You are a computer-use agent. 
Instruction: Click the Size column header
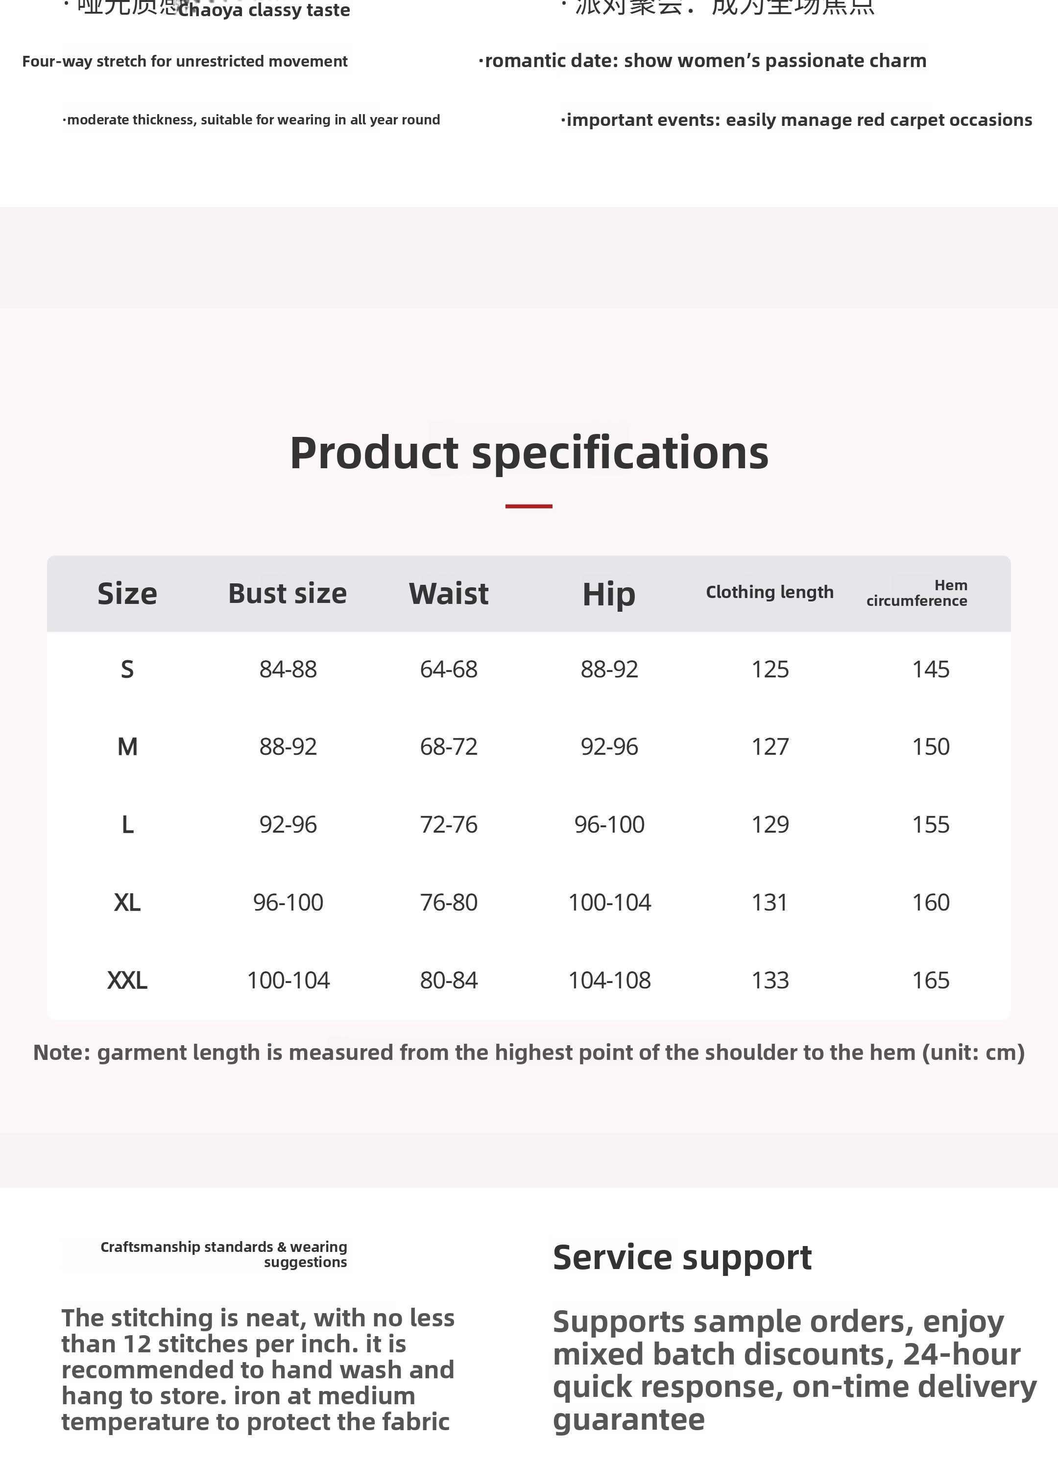click(127, 594)
